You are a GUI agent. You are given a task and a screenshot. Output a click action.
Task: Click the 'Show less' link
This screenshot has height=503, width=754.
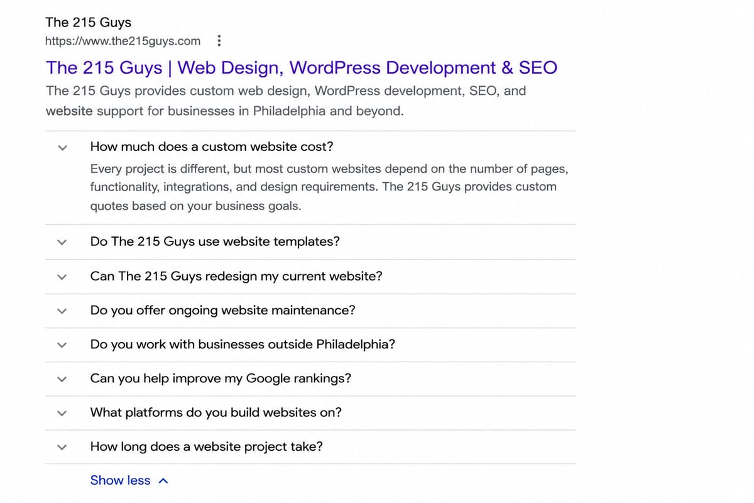121,480
